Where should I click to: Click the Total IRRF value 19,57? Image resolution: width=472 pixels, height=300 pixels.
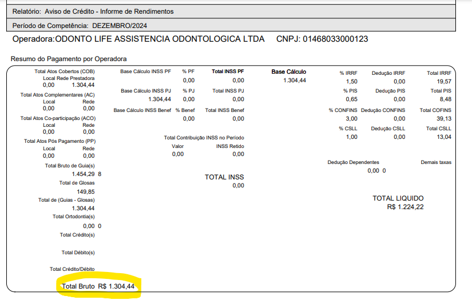(443, 82)
